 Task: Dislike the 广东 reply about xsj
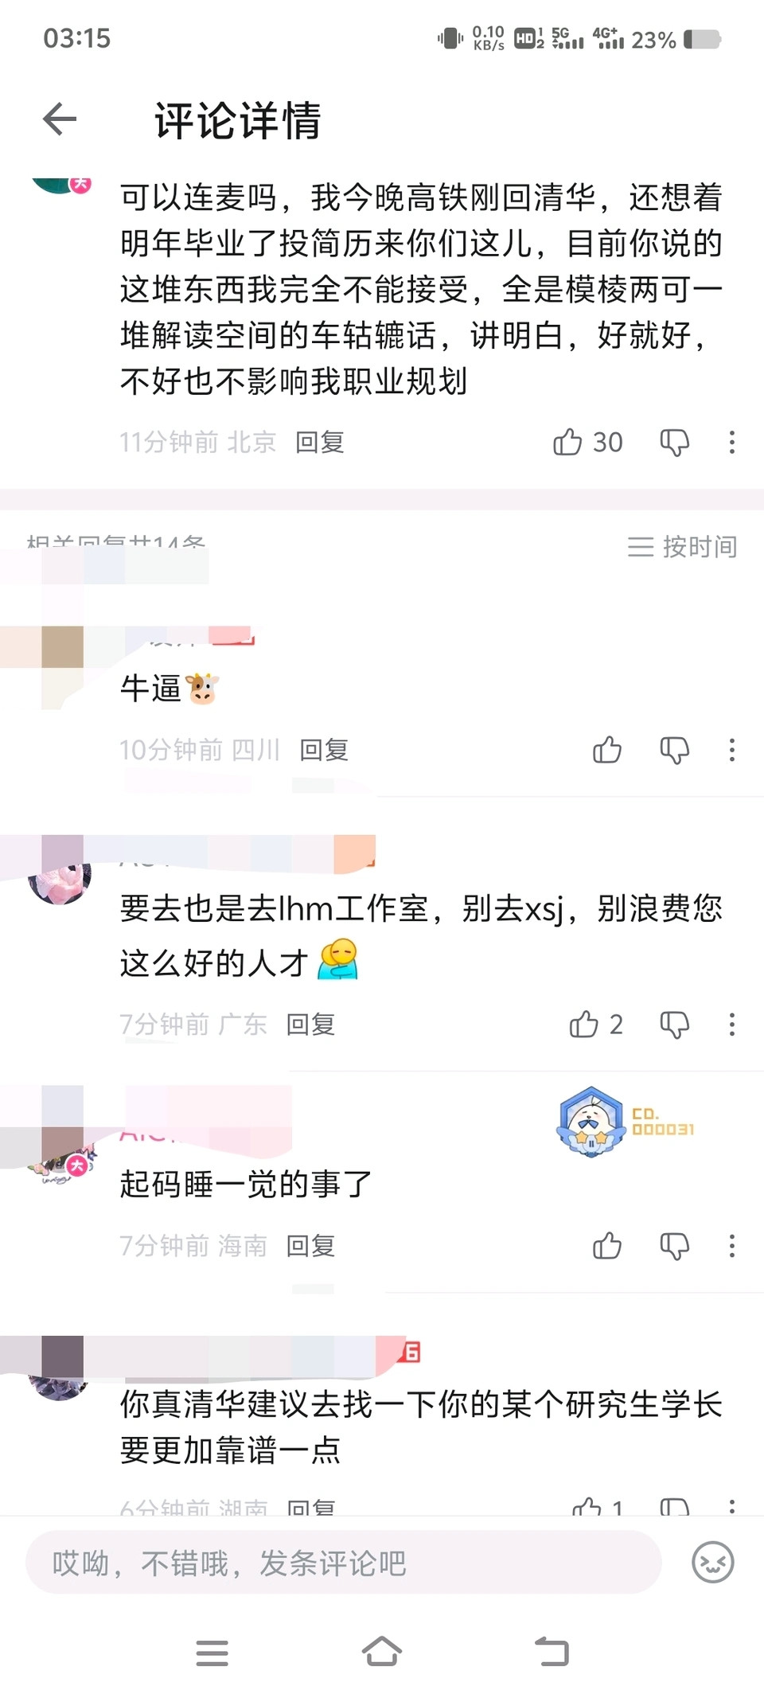click(675, 1025)
